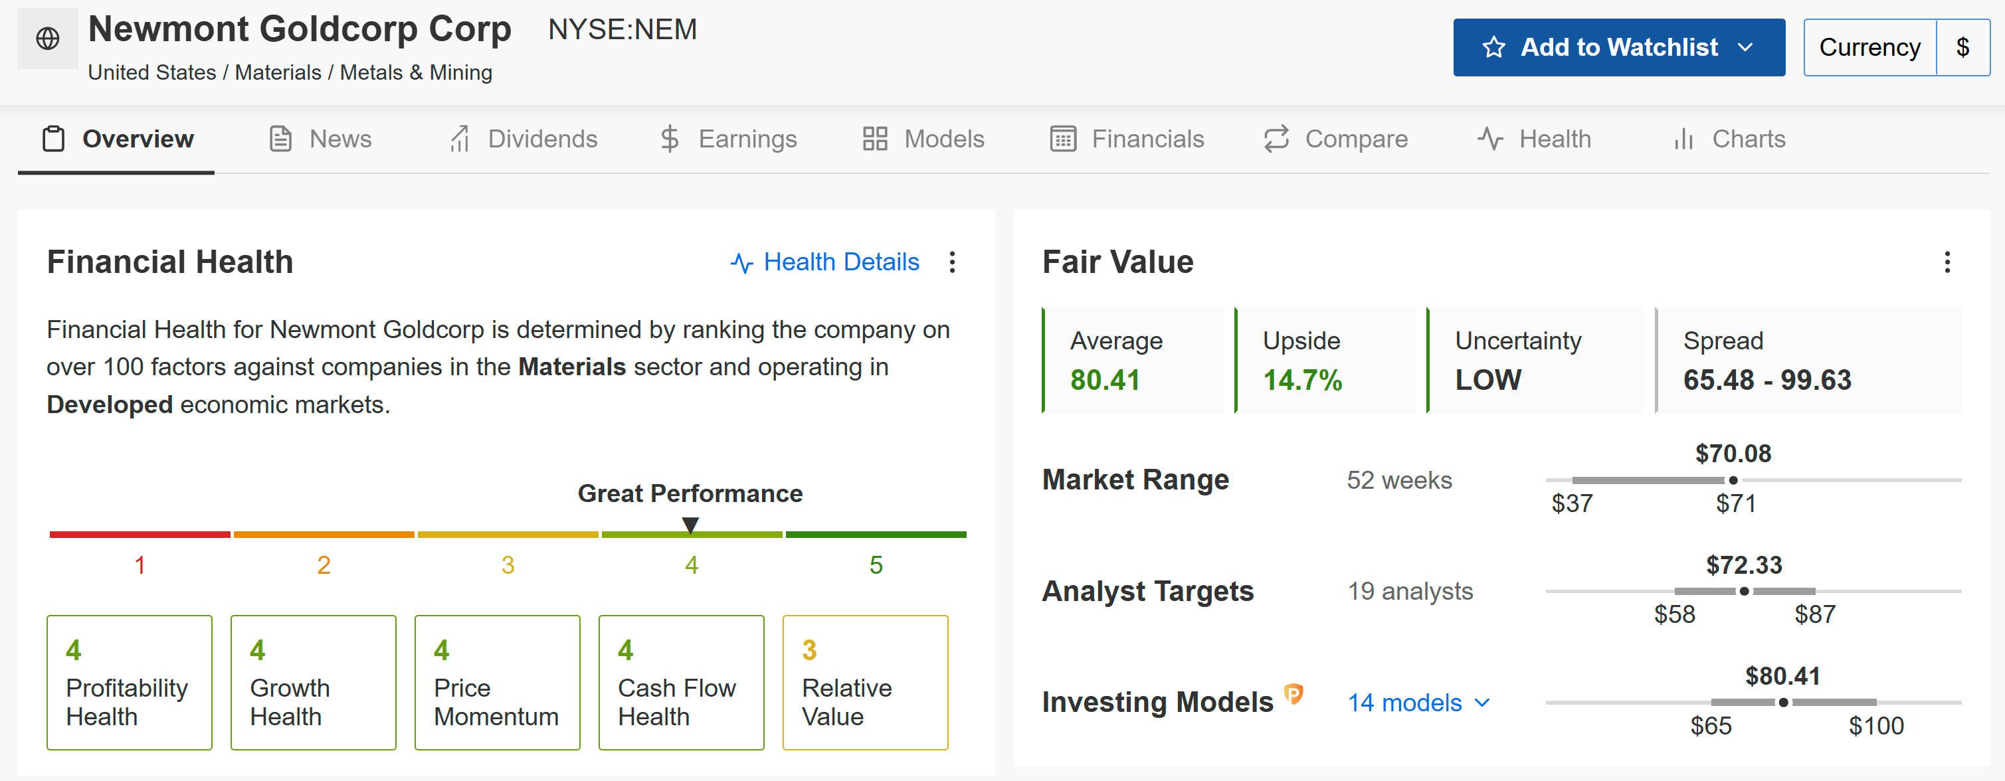
Task: Click the yellow segment labeled 3
Action: (x=508, y=535)
